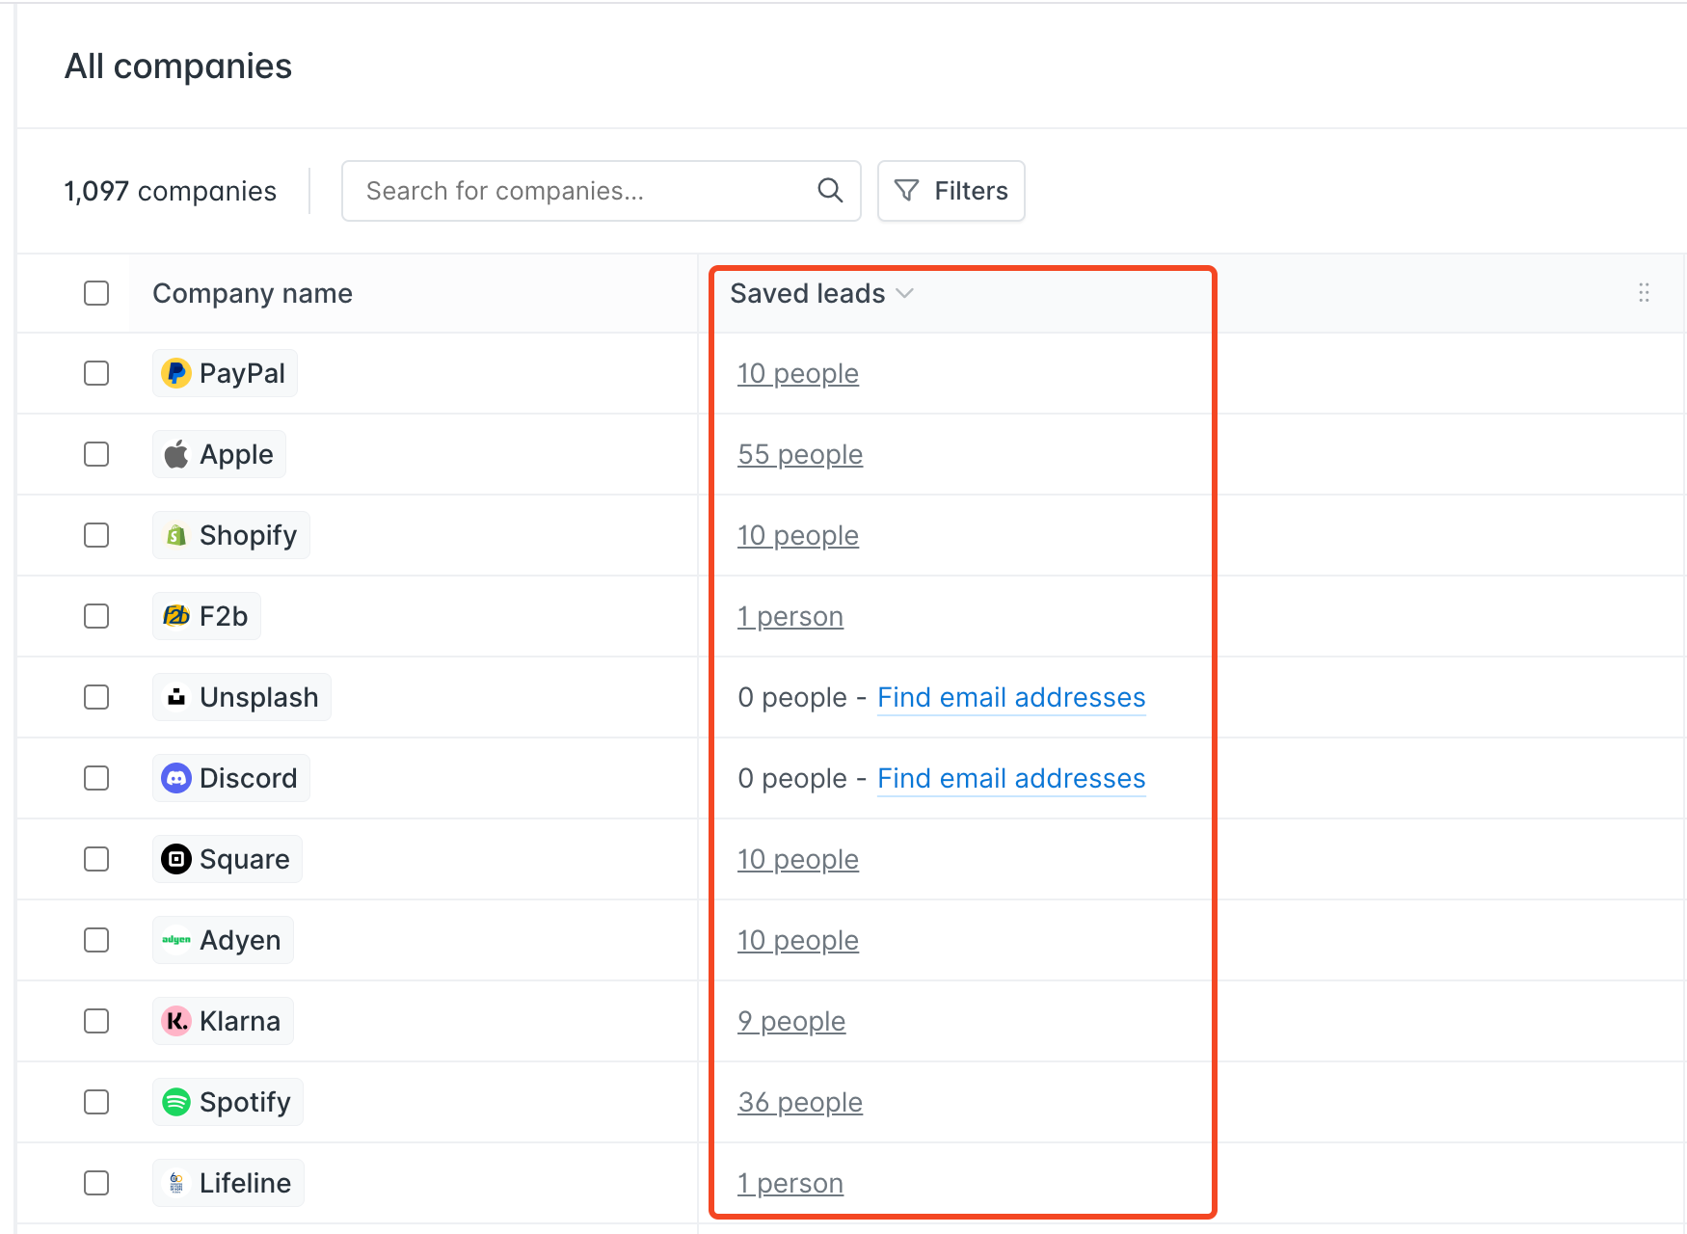Click the Company name column header

253,293
